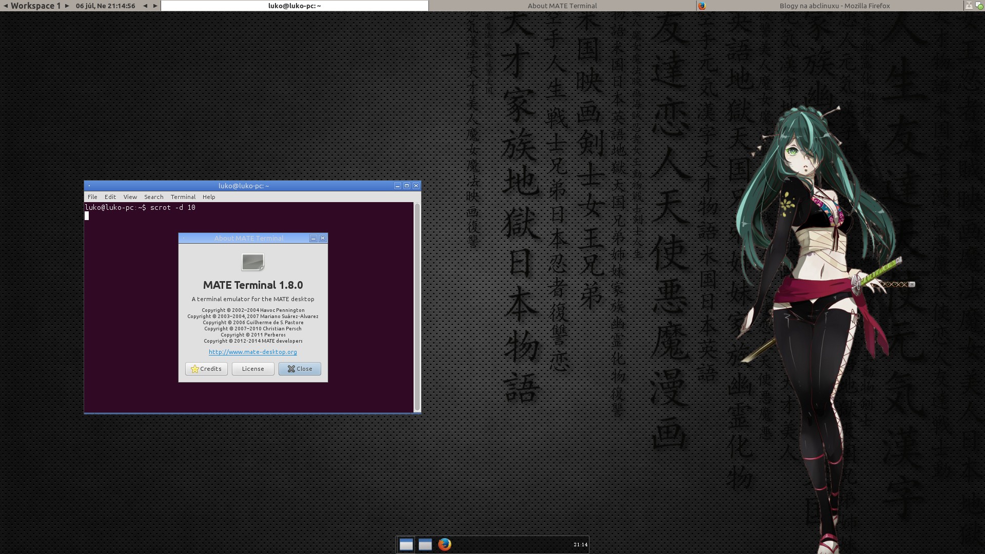Minimize the About MATE Terminal dialog

[313, 238]
